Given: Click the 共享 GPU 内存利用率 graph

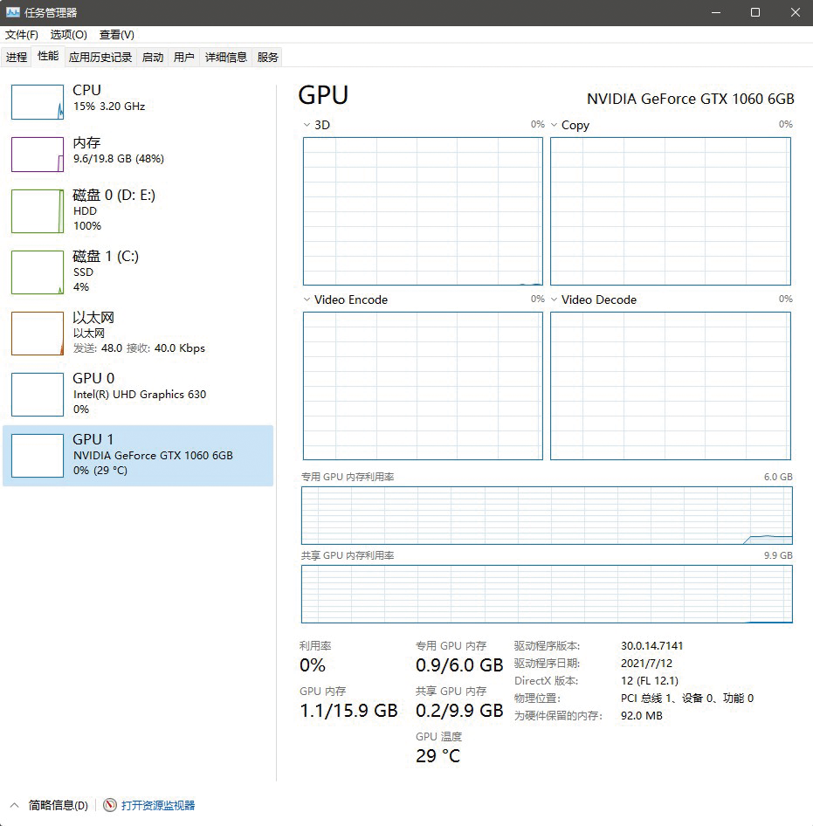Looking at the screenshot, I should (547, 595).
